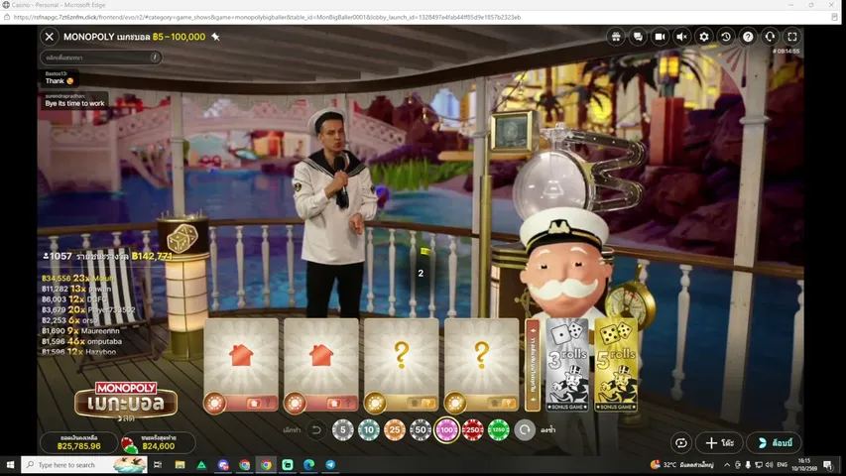
Task: Select the 50 chip
Action: [421, 430]
